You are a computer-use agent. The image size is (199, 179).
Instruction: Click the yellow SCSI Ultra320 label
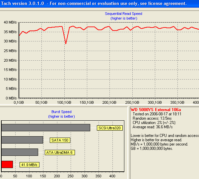coord(109,128)
